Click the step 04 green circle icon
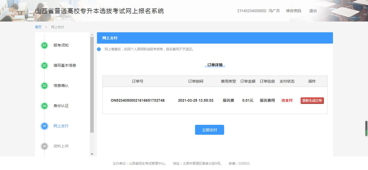This screenshot has width=368, height=170. coord(44,106)
